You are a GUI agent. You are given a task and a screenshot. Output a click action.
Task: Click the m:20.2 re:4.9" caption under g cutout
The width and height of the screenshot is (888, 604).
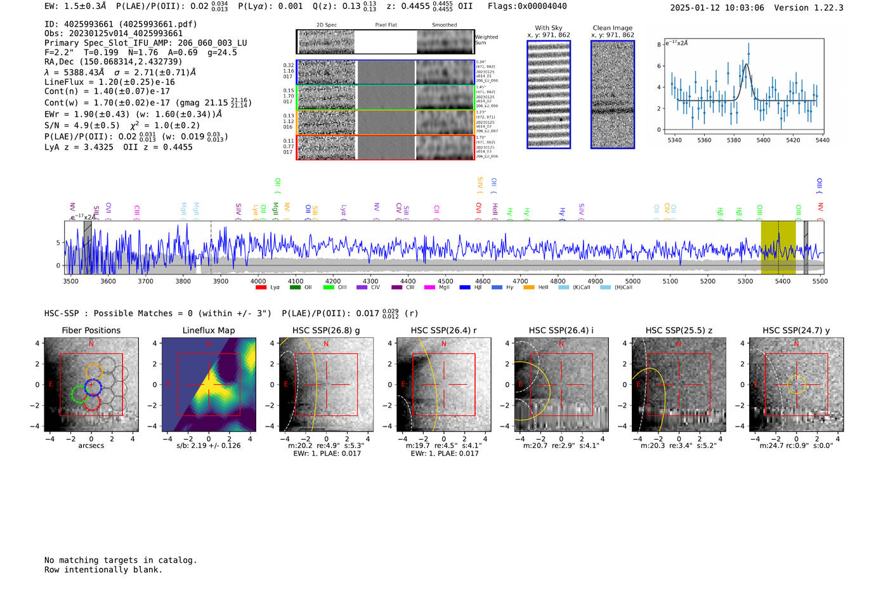tap(326, 446)
